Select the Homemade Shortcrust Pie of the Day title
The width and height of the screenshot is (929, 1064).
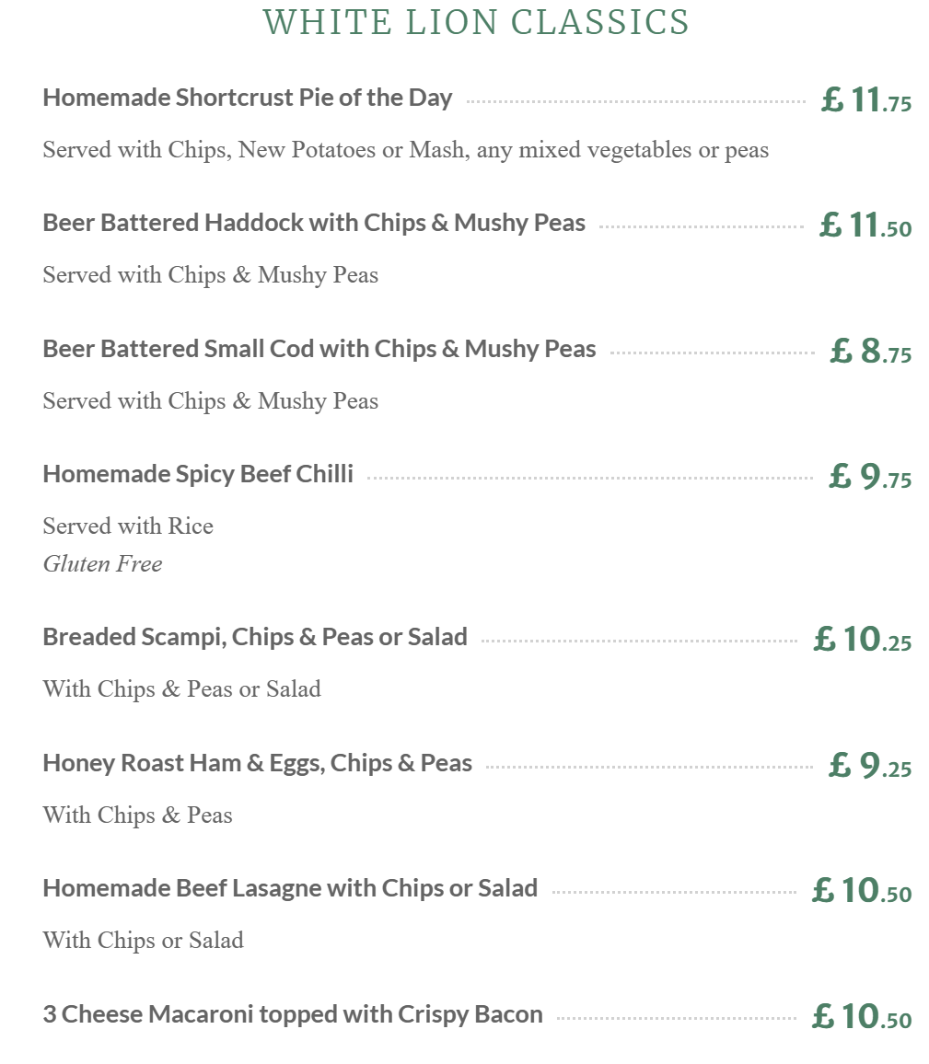coord(247,98)
